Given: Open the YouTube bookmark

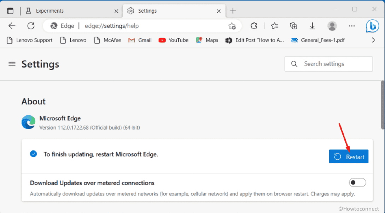Looking at the screenshot, I should point(173,40).
